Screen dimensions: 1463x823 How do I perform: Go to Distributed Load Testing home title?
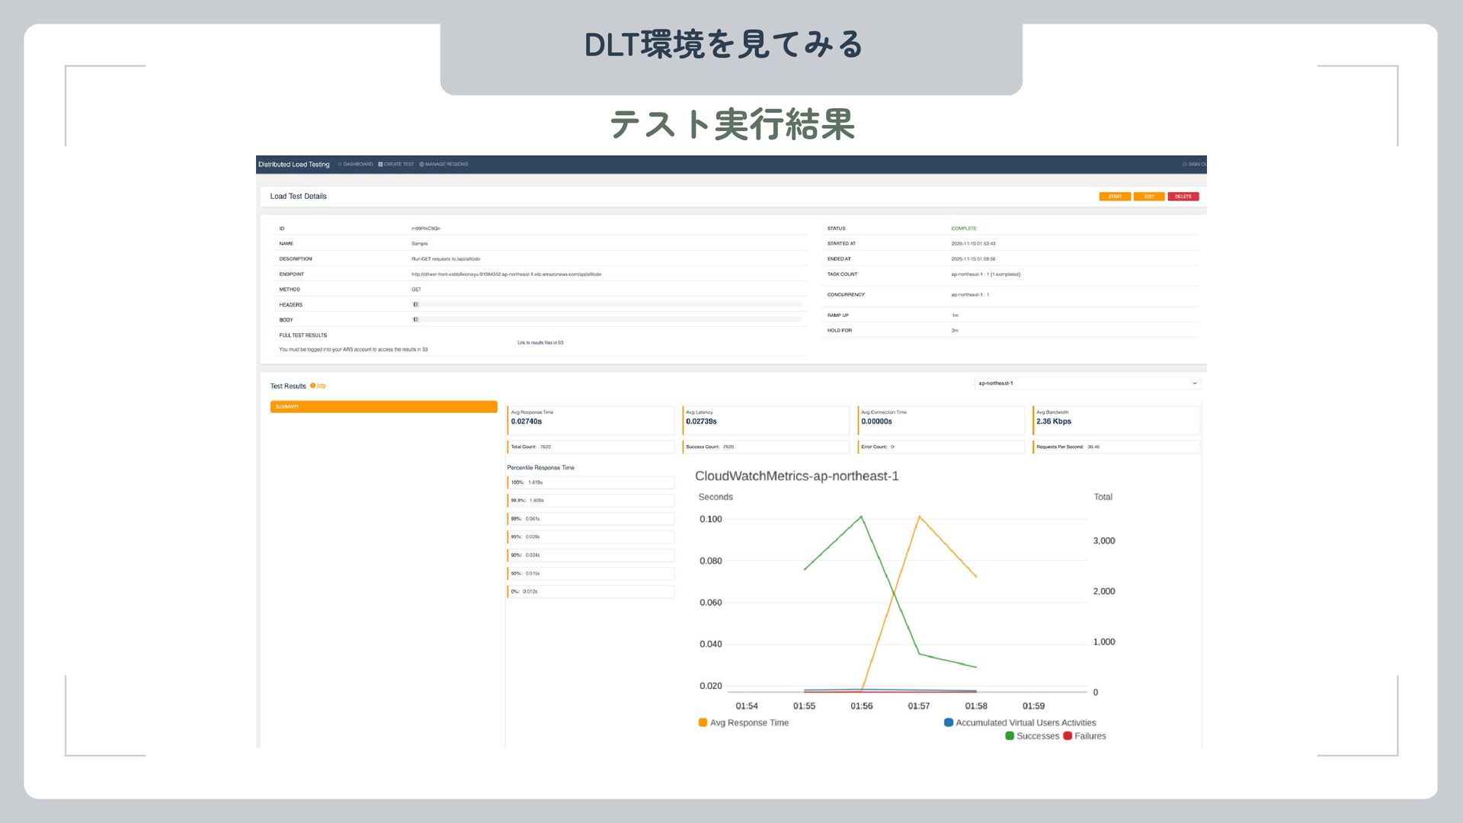294,165
